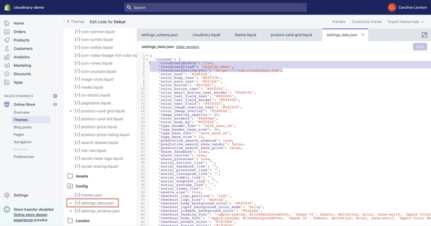Open the CL user avatar
The height and width of the screenshot is (226, 431).
(x=392, y=7)
